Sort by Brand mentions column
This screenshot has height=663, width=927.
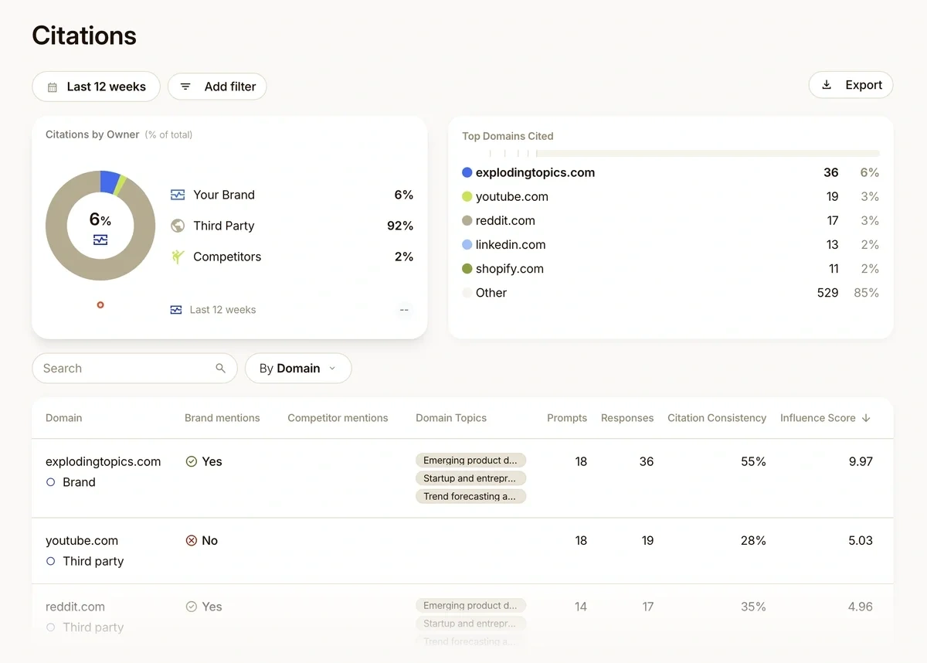point(222,418)
